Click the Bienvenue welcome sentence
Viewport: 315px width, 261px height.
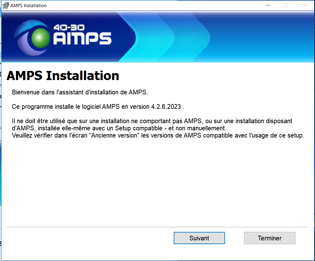[x=79, y=92]
